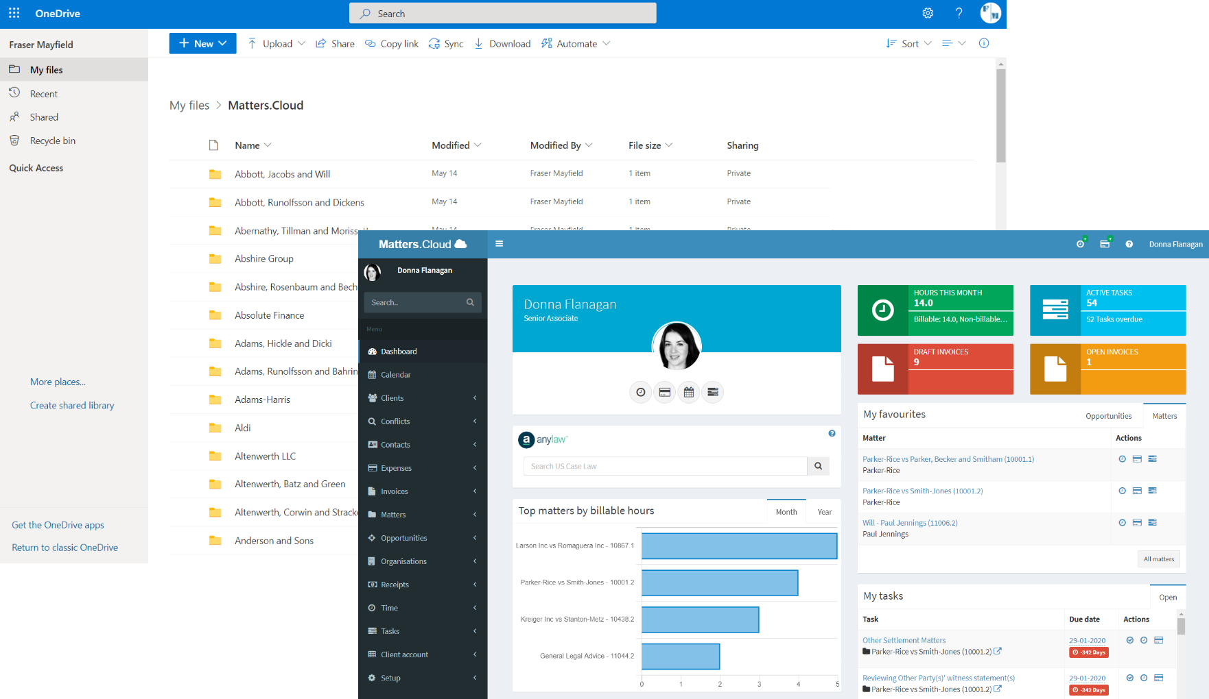This screenshot has height=699, width=1209.
Task: Open OneDrive settings gear
Action: tap(928, 13)
